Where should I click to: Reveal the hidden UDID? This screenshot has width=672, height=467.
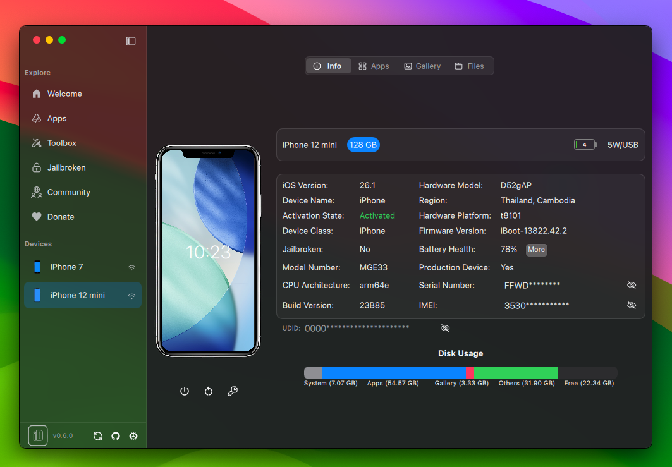(x=445, y=328)
